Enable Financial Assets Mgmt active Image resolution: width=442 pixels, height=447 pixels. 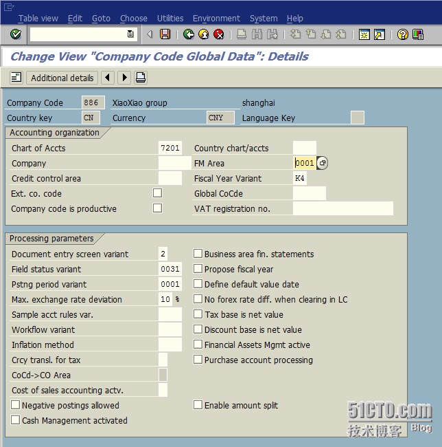(x=198, y=344)
